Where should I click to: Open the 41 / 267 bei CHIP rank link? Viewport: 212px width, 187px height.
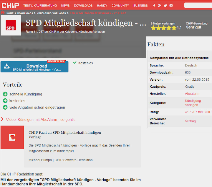[198, 112]
